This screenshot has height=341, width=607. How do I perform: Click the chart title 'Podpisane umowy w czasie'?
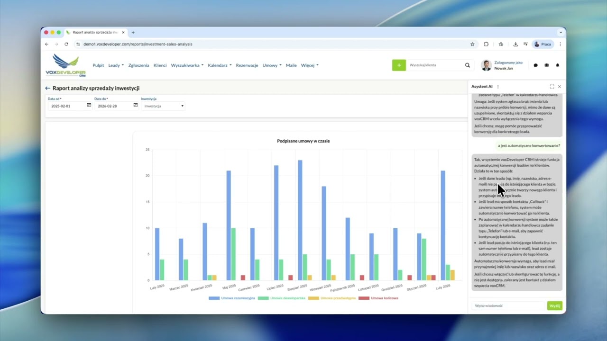[303, 141]
